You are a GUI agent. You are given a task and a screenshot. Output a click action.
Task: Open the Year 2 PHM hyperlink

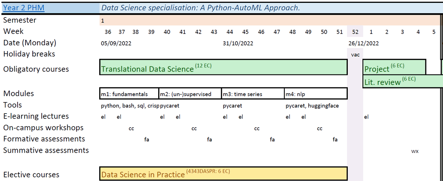click(x=24, y=8)
